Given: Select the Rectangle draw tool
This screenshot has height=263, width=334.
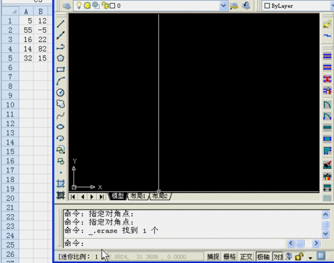Looking at the screenshot, I should [x=61, y=70].
